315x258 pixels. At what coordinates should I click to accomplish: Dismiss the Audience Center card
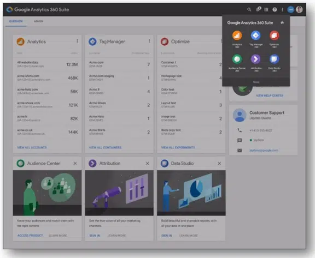click(75, 164)
